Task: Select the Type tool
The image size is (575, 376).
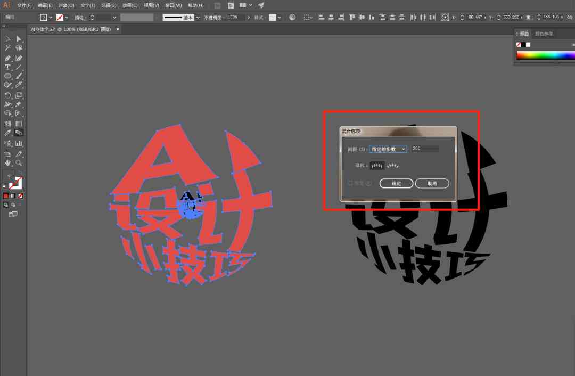Action: 7,67
